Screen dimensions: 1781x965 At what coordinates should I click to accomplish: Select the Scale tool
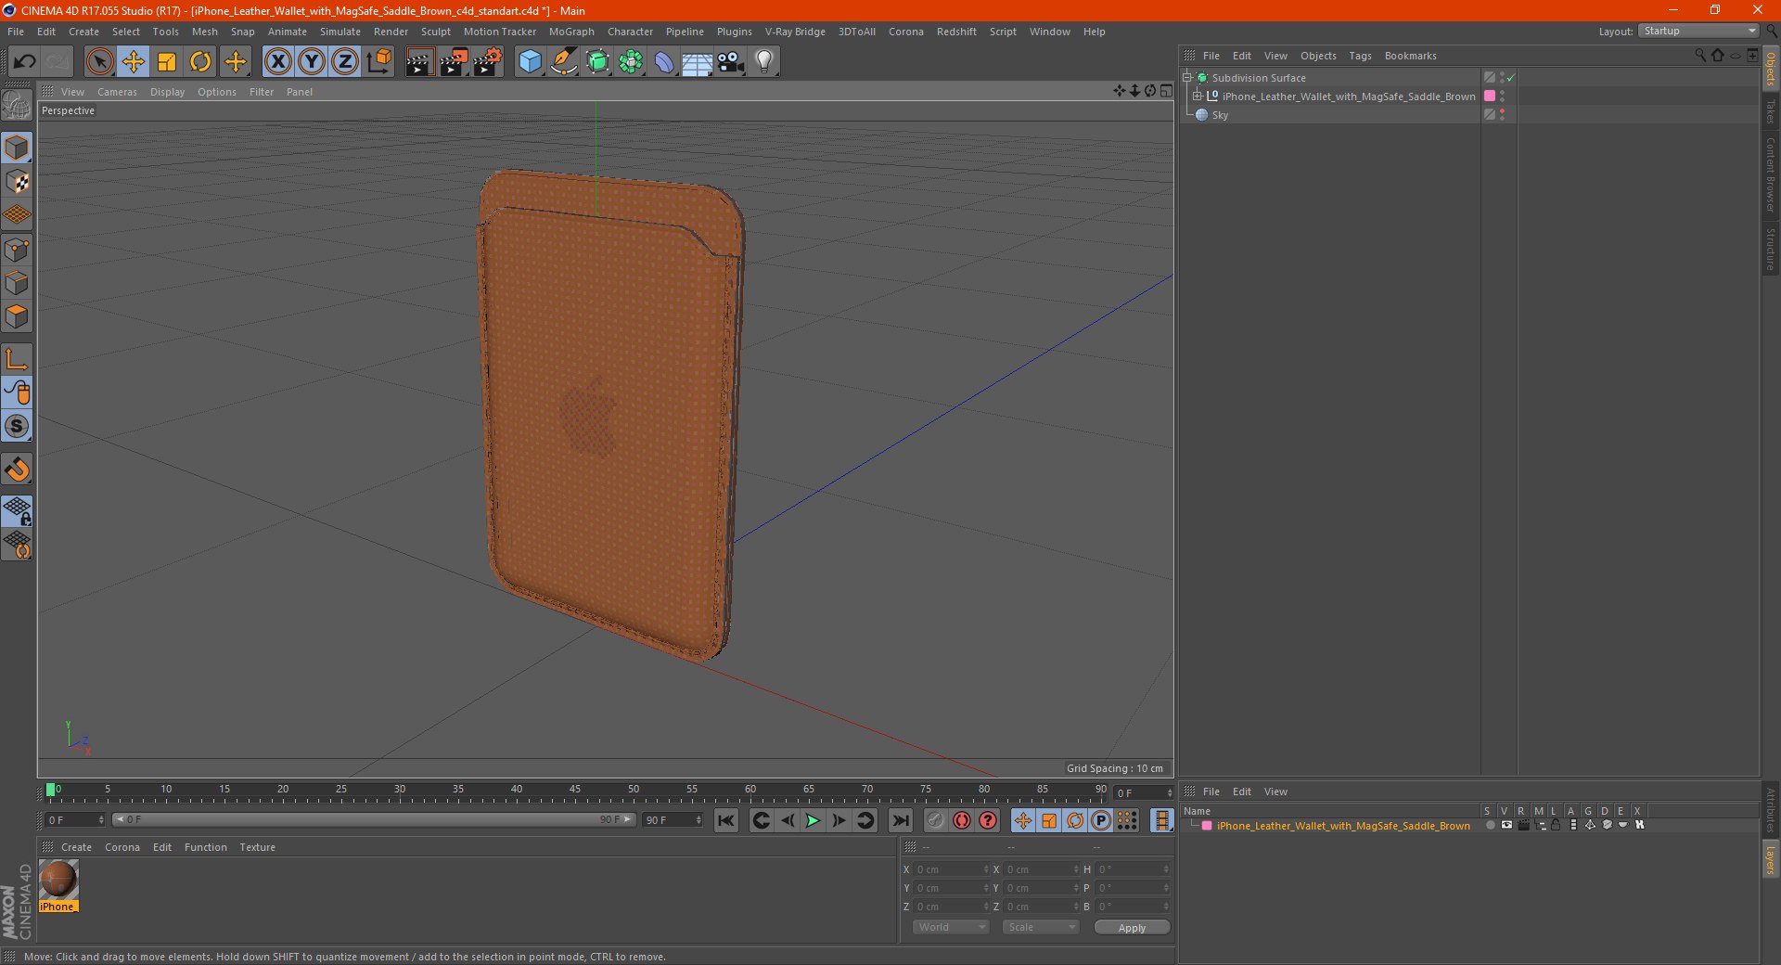coord(167,62)
